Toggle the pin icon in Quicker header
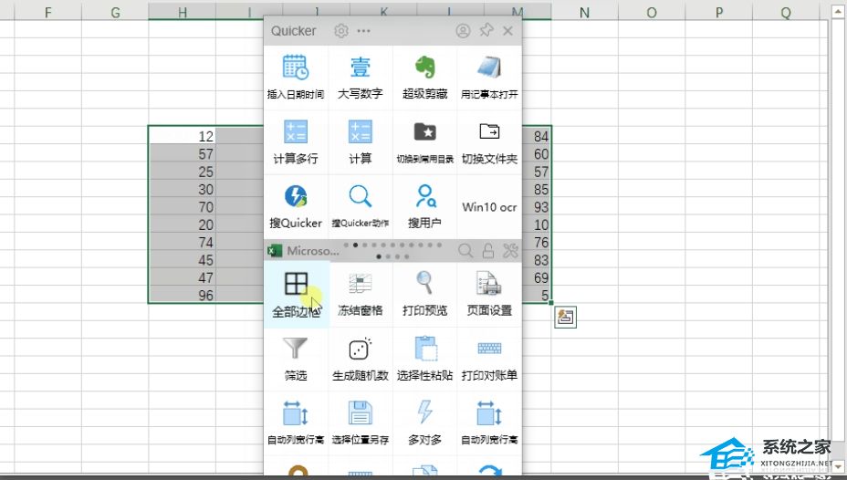Viewport: 847px width, 480px height. (x=486, y=31)
